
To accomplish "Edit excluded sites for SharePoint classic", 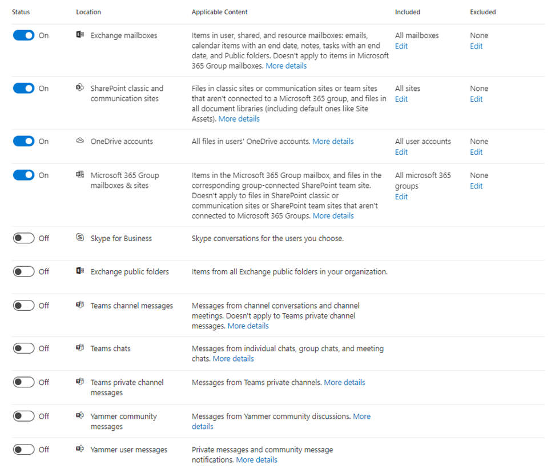I will point(476,99).
